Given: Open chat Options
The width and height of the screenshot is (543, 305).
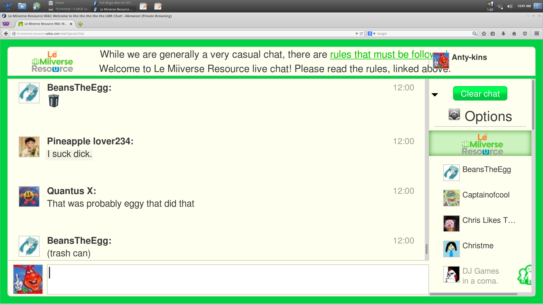Looking at the screenshot, I should click(x=480, y=116).
